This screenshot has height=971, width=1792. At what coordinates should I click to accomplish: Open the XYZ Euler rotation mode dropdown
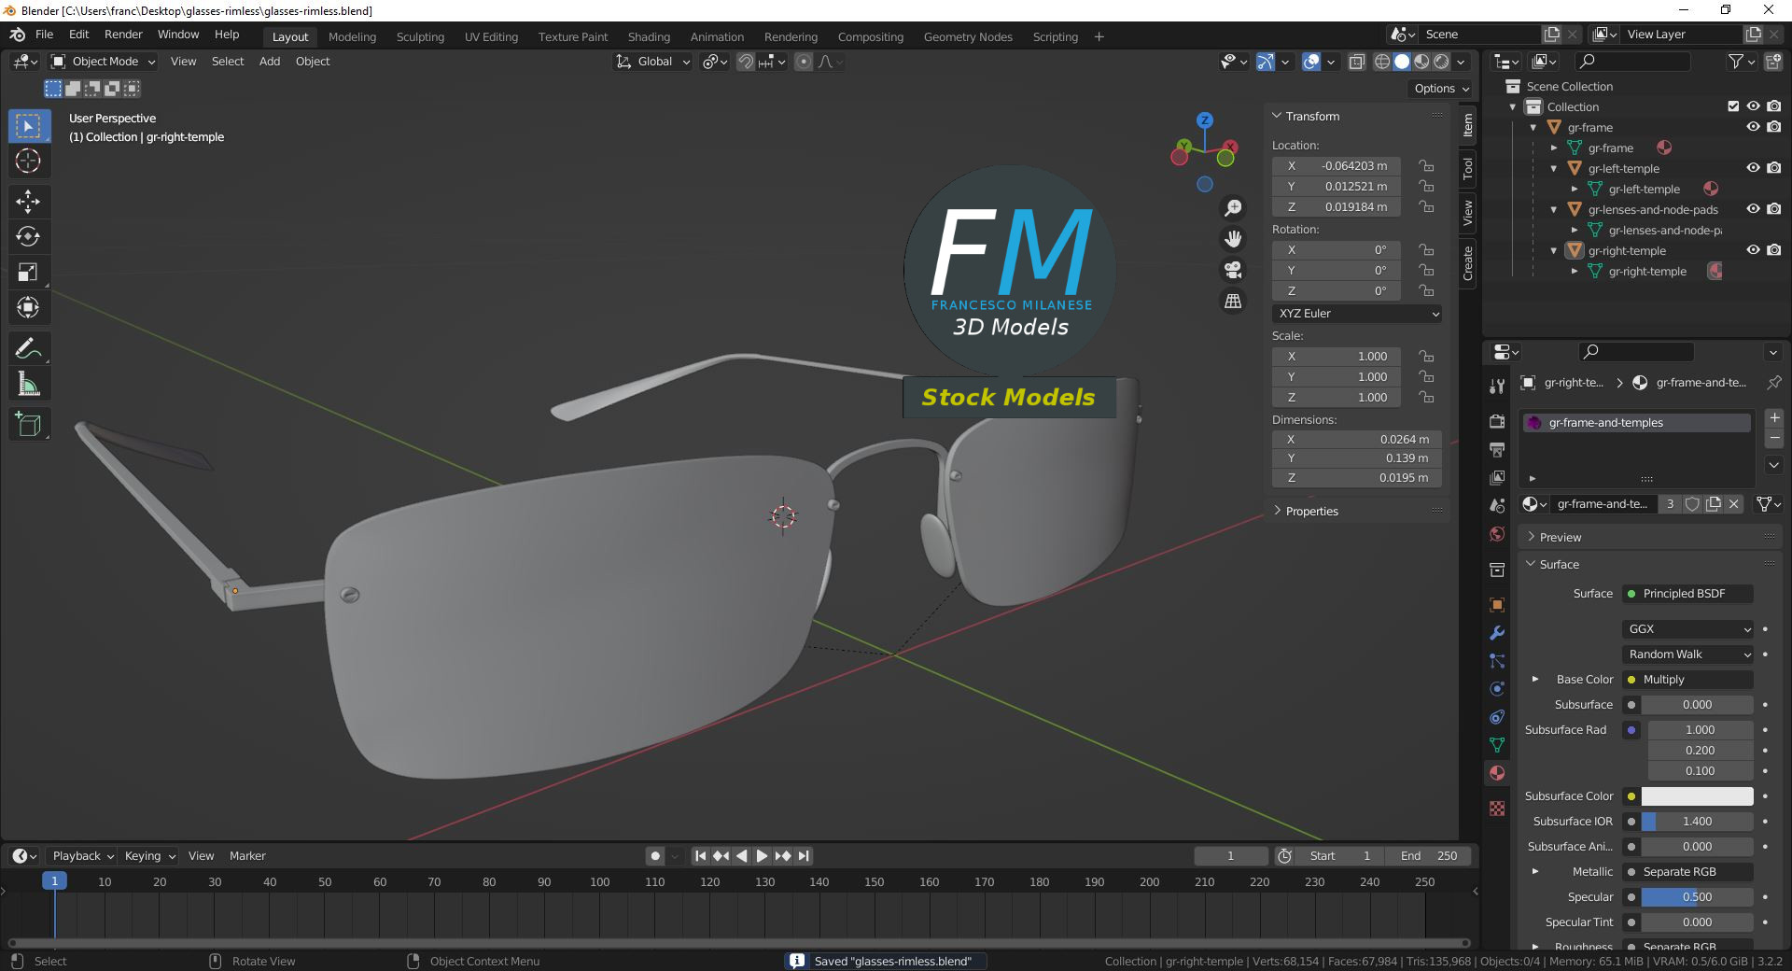[1356, 314]
